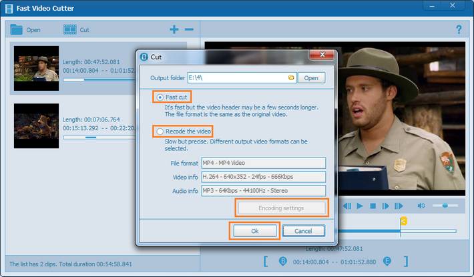Stop video playback

pos(373,206)
